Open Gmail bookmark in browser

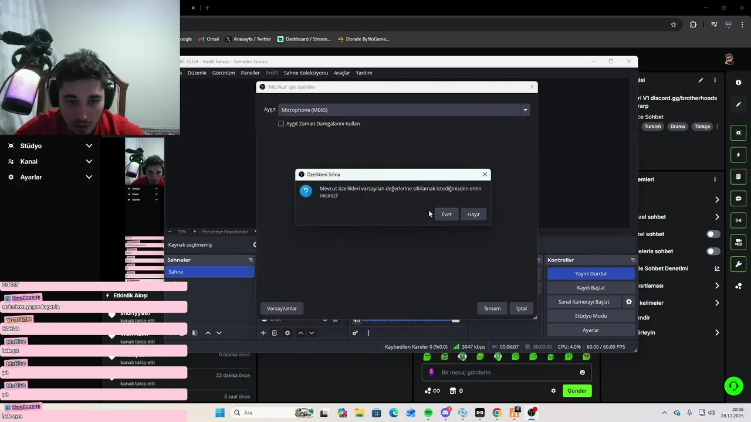pyautogui.click(x=208, y=39)
